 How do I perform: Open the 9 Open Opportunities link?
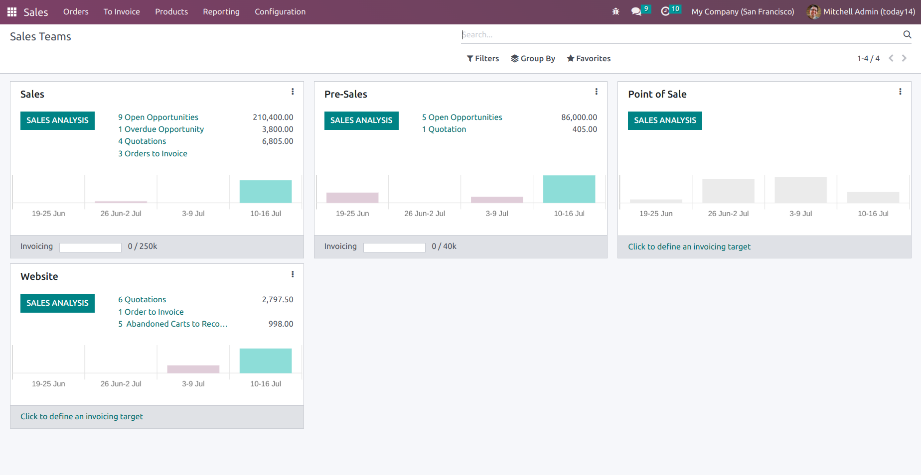click(158, 117)
